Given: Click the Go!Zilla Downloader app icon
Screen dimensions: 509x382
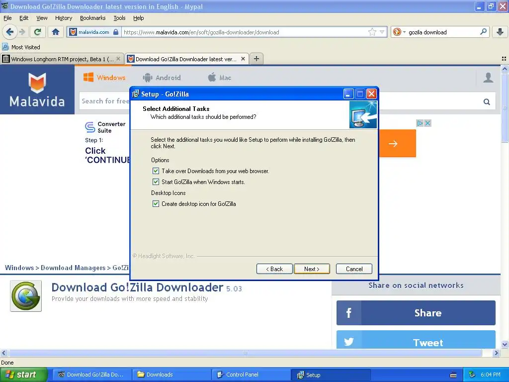Looking at the screenshot, I should coord(26,296).
